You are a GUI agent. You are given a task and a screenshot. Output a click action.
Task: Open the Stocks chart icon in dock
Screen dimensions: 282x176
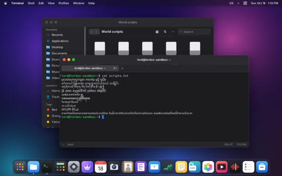(168, 167)
